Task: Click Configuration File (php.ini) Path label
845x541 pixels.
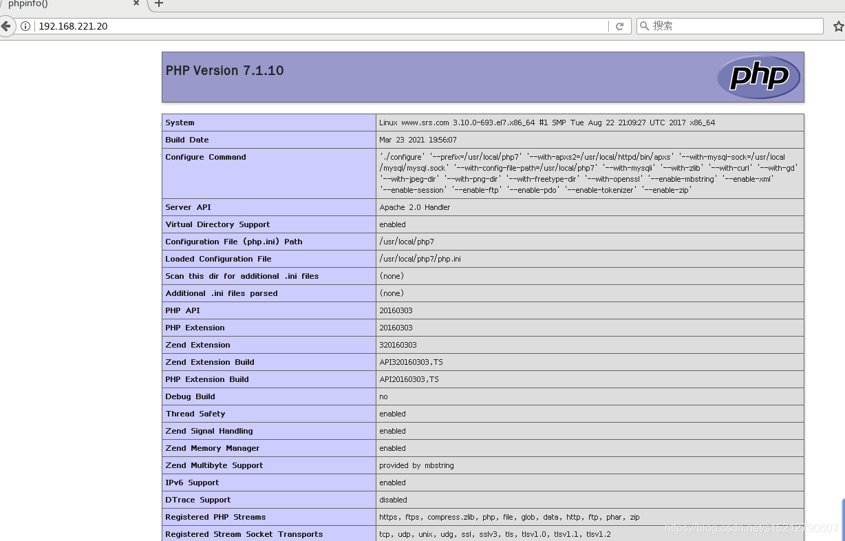Action: point(234,242)
